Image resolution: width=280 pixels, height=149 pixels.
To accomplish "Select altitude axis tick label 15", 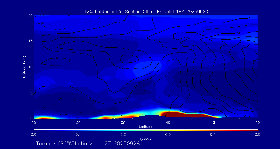I will (30, 41).
